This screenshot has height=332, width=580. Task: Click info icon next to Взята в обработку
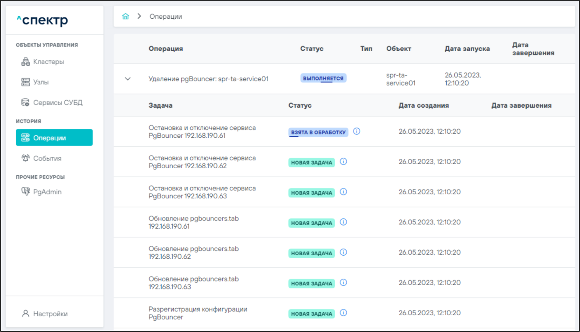pyautogui.click(x=356, y=131)
